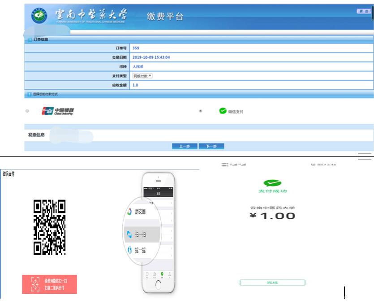Screen dimensions: 374x304
Task: Tap the 扫一扫 scan icon
Action: coord(129,235)
